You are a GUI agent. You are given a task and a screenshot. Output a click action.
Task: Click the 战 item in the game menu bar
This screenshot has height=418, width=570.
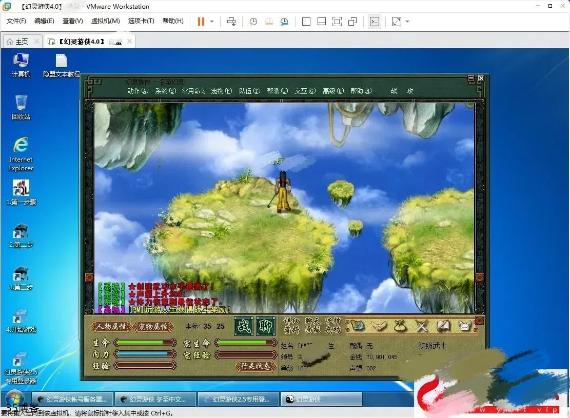394,91
